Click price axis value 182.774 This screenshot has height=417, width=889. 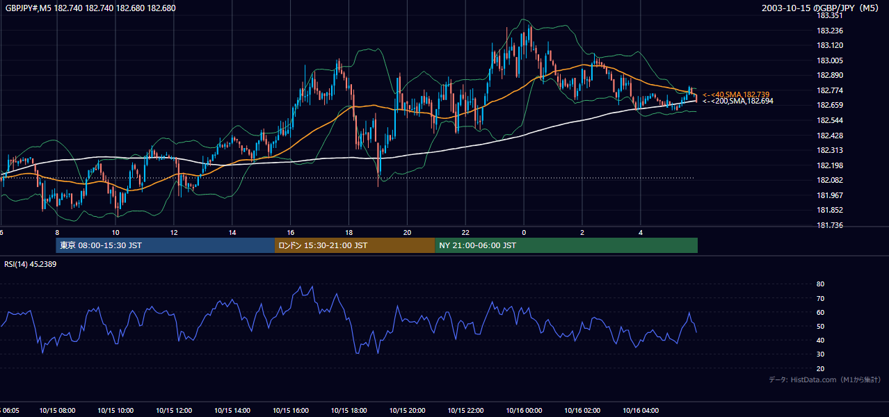pyautogui.click(x=830, y=90)
